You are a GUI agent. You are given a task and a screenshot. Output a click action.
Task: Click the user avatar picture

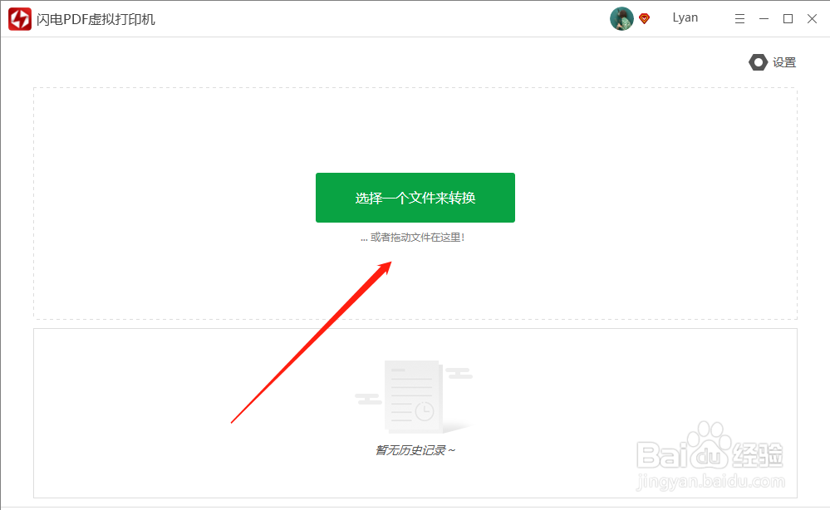point(621,18)
